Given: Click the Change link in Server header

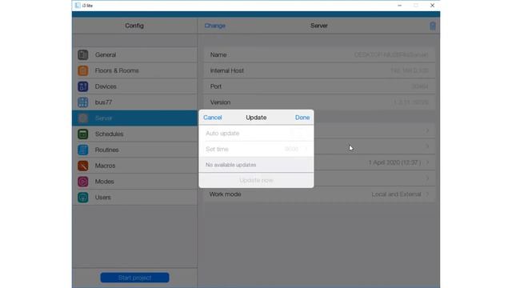Looking at the screenshot, I should (215, 26).
